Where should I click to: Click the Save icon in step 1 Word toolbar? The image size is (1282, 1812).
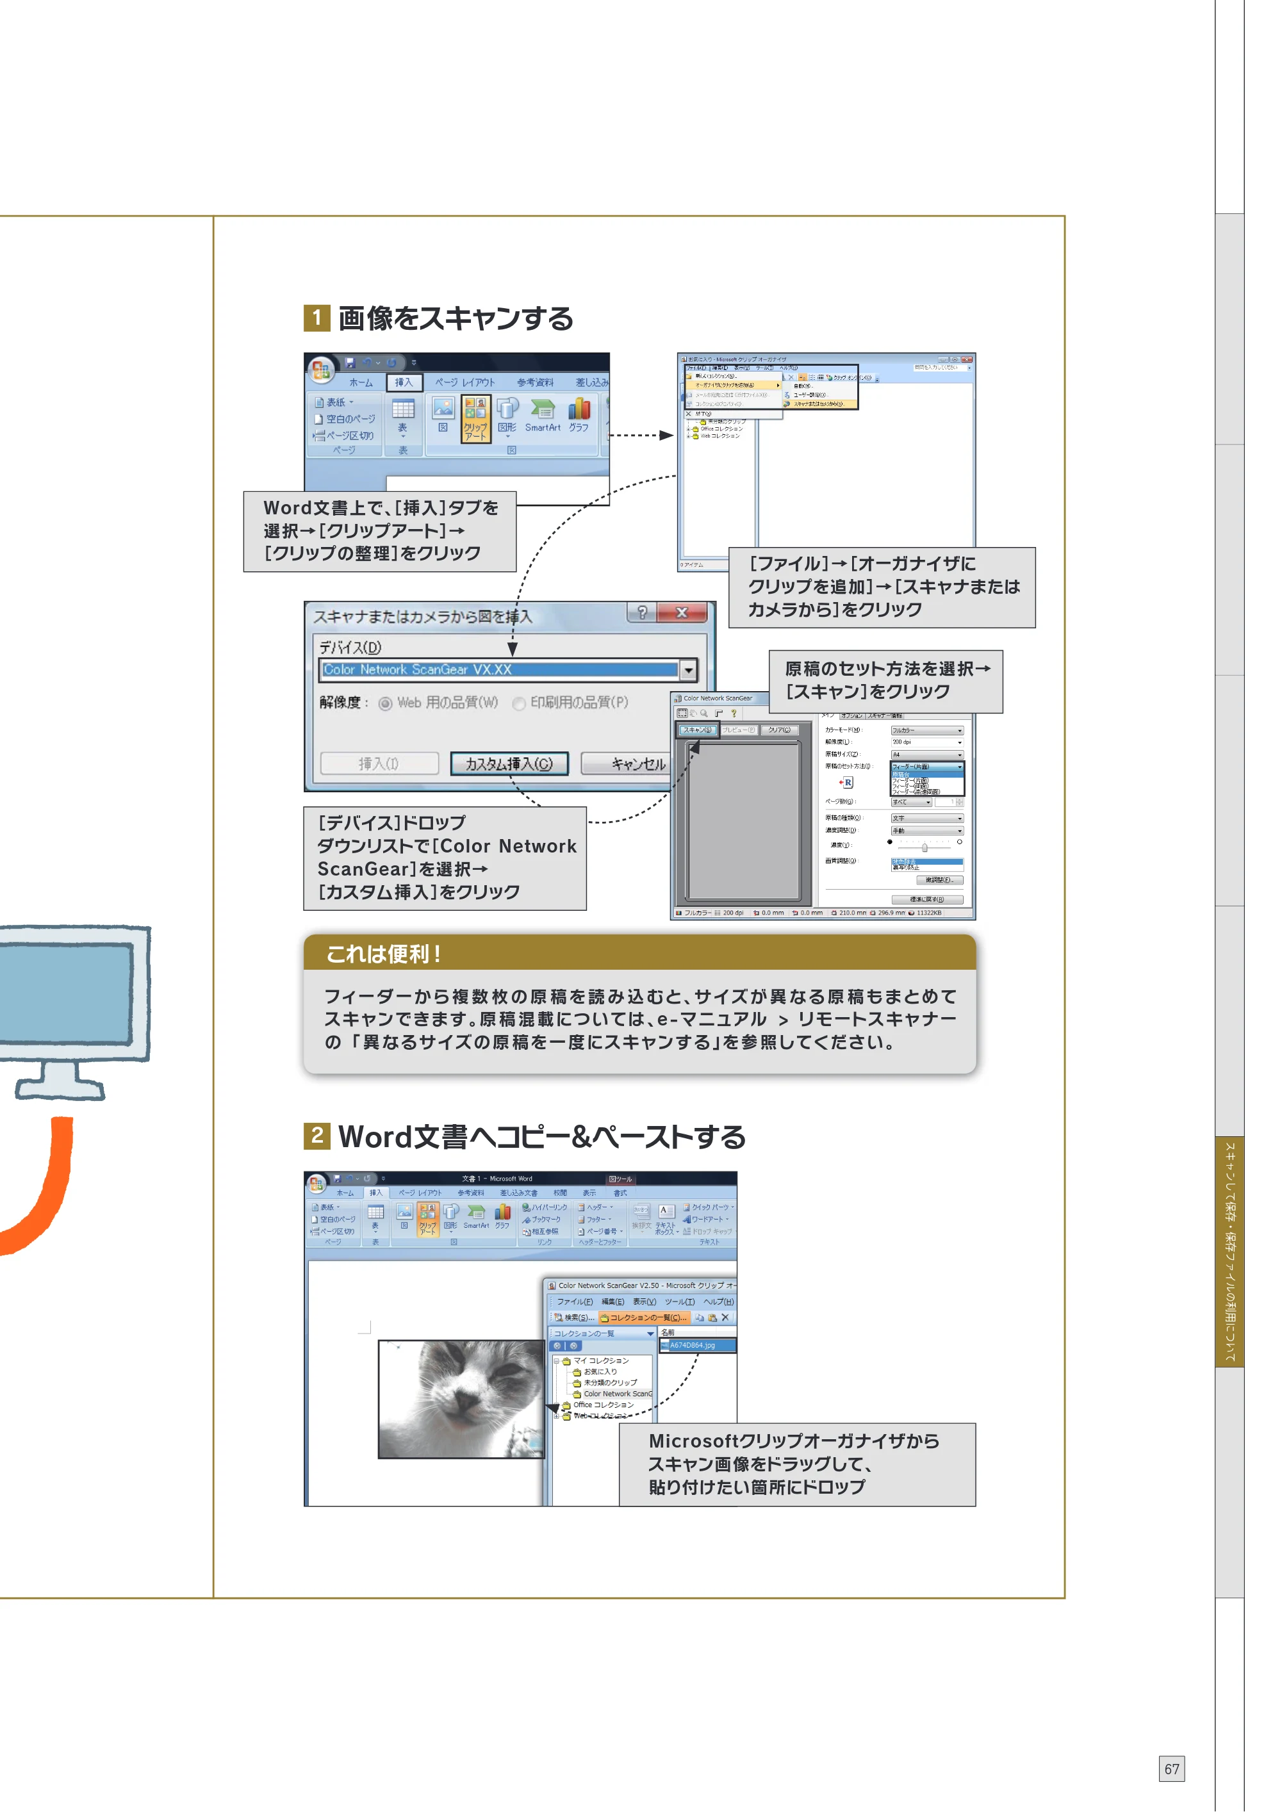click(350, 363)
